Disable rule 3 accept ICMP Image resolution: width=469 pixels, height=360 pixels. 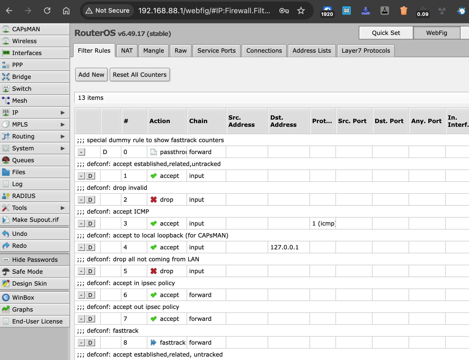coord(90,223)
